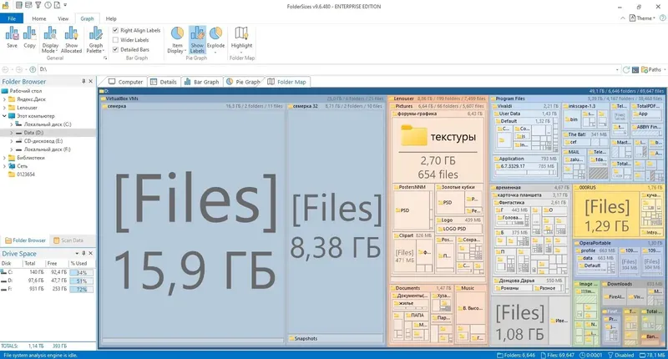Screen dimensions: 668x359
Task: Click the Disabled filter status indicator
Action: tap(620, 355)
